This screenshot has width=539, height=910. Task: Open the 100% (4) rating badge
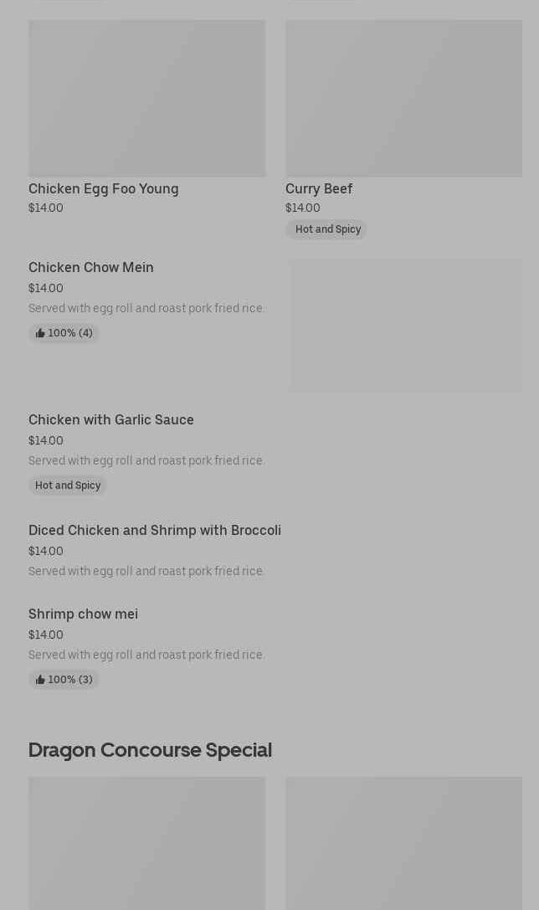click(x=64, y=333)
